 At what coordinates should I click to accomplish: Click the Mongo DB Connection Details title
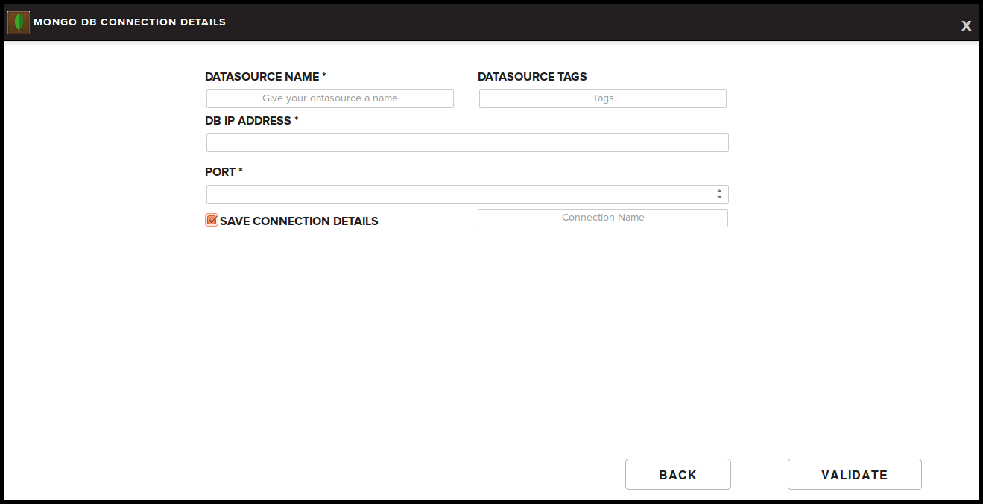[130, 22]
